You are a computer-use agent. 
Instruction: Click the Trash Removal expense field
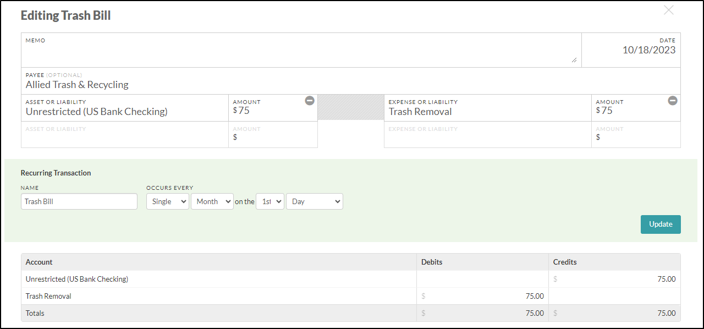click(488, 108)
